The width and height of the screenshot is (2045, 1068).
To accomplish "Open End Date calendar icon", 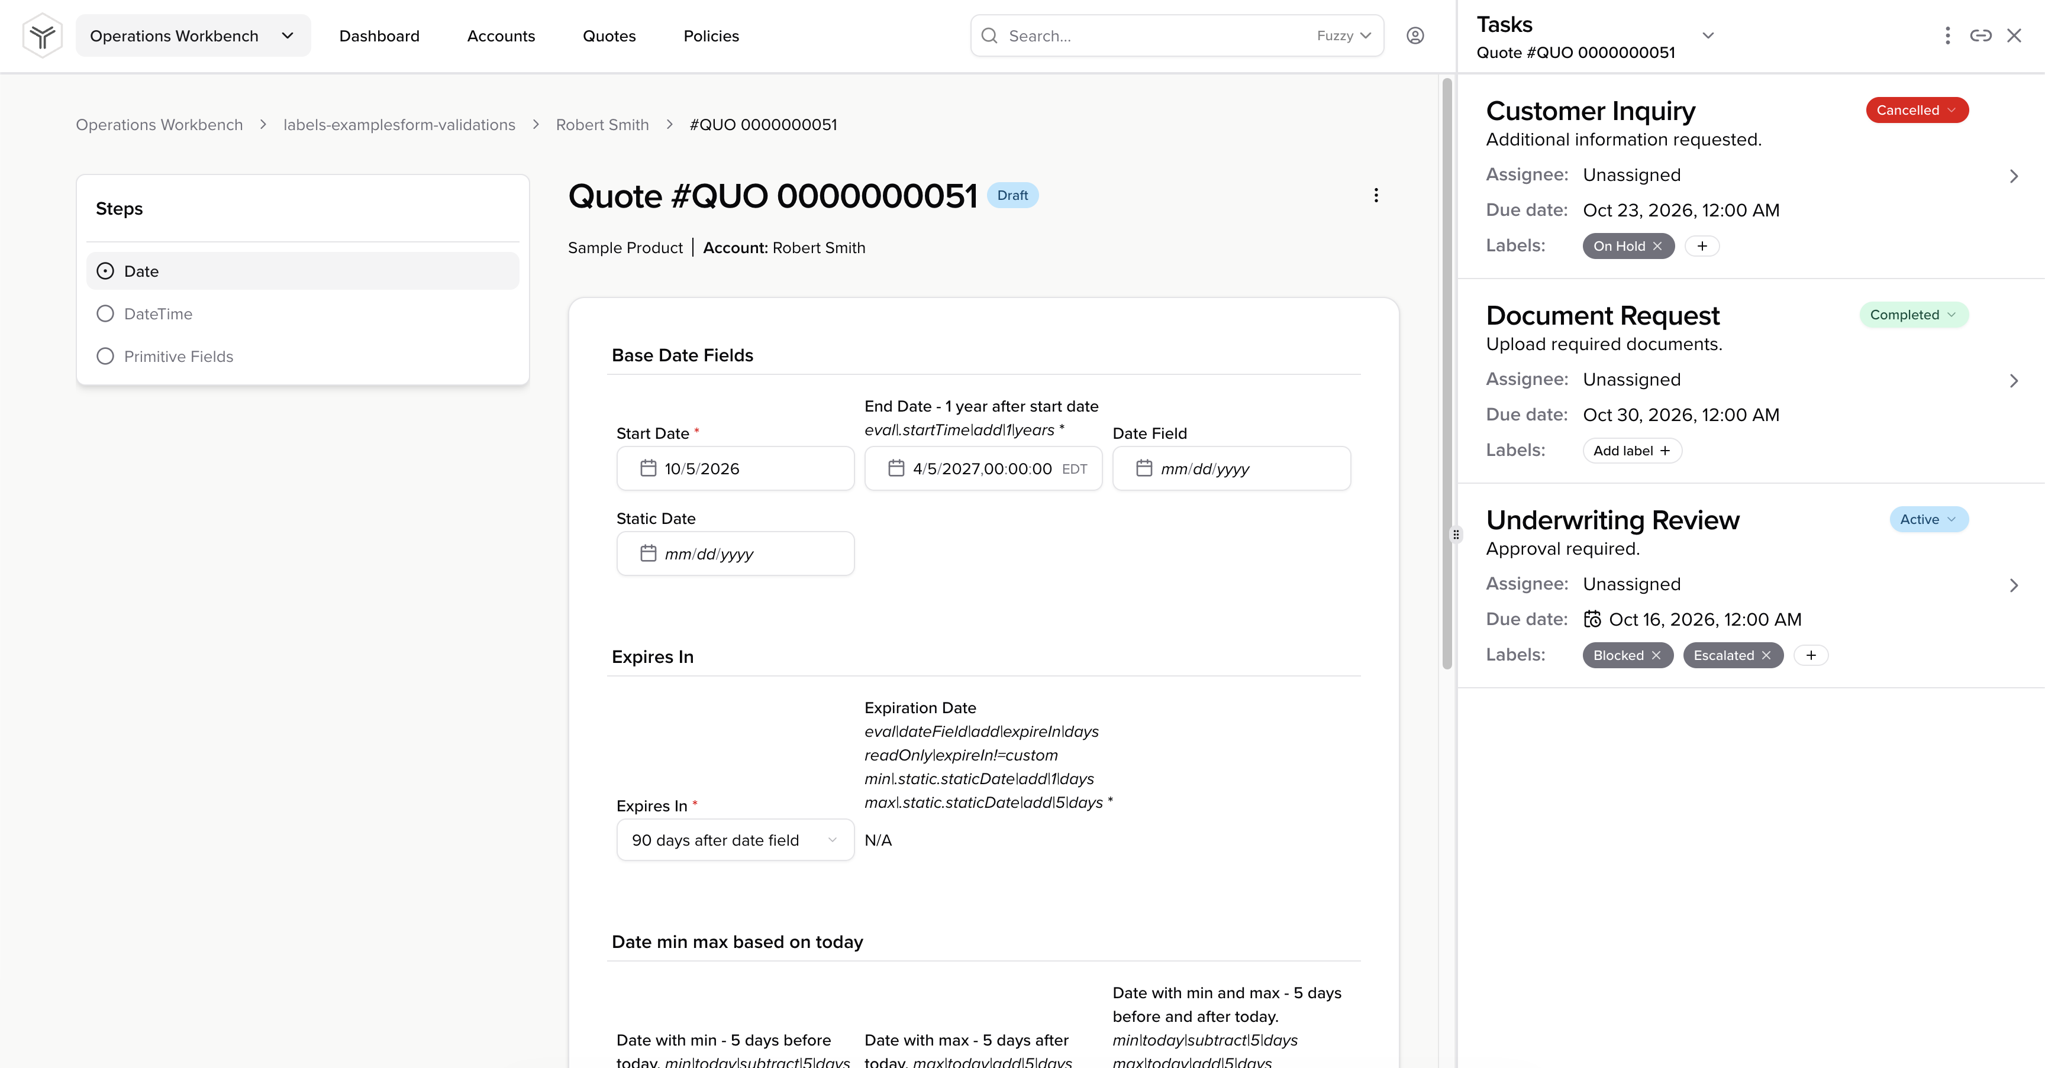I will (x=896, y=468).
